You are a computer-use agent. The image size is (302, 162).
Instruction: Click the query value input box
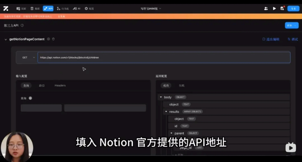[105, 108]
